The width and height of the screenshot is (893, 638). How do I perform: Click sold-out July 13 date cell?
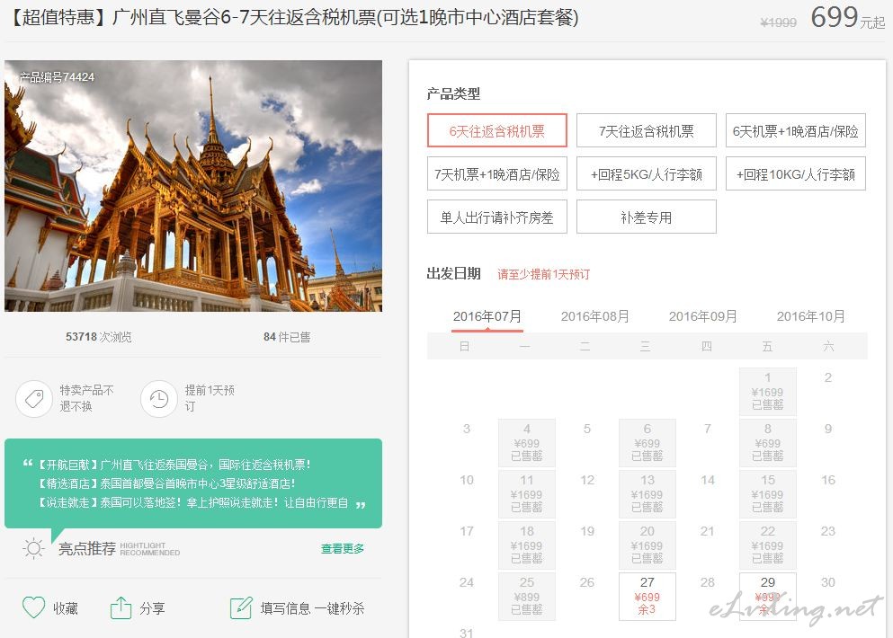[647, 494]
